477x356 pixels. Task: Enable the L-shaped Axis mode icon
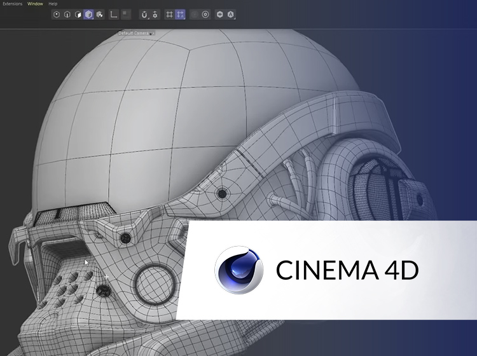click(x=114, y=14)
